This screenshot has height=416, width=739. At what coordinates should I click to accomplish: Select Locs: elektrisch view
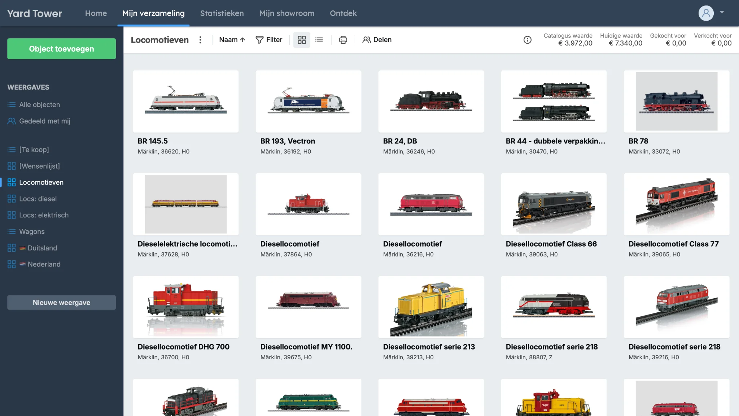(44, 215)
